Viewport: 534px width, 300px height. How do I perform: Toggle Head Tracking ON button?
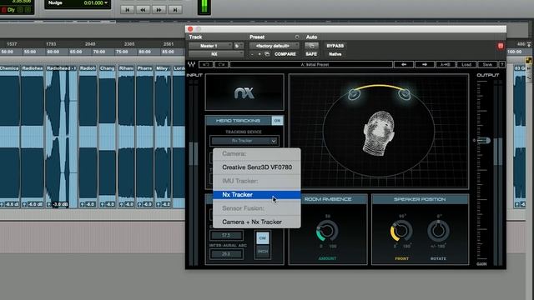coord(277,120)
